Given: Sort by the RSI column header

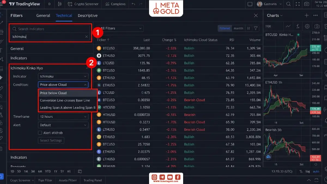Looking at the screenshot, I should click(x=232, y=40).
